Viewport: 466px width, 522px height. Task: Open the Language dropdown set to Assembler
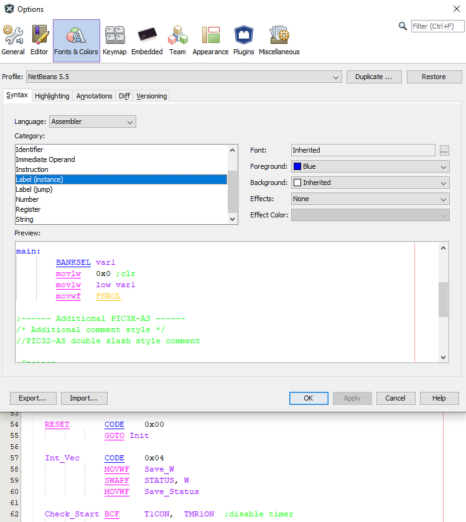coord(93,122)
